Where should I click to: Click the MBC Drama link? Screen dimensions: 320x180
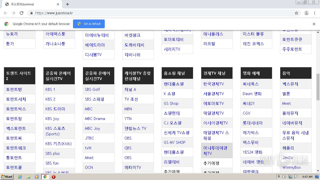tap(95, 119)
